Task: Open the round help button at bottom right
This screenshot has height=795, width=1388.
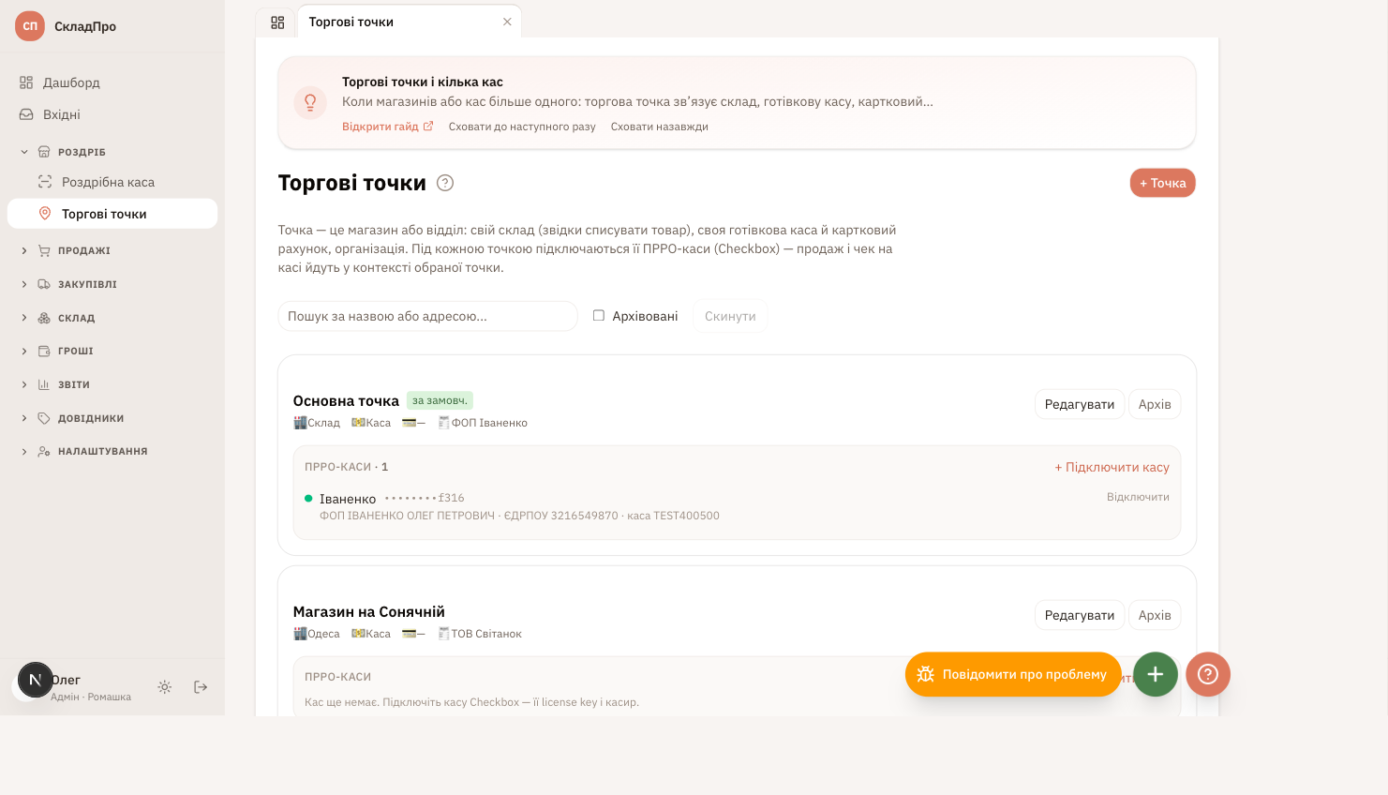Action: coord(1208,674)
